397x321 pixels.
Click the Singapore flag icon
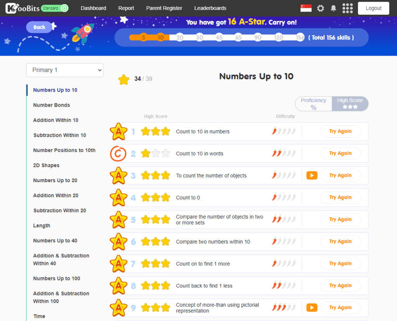[306, 8]
